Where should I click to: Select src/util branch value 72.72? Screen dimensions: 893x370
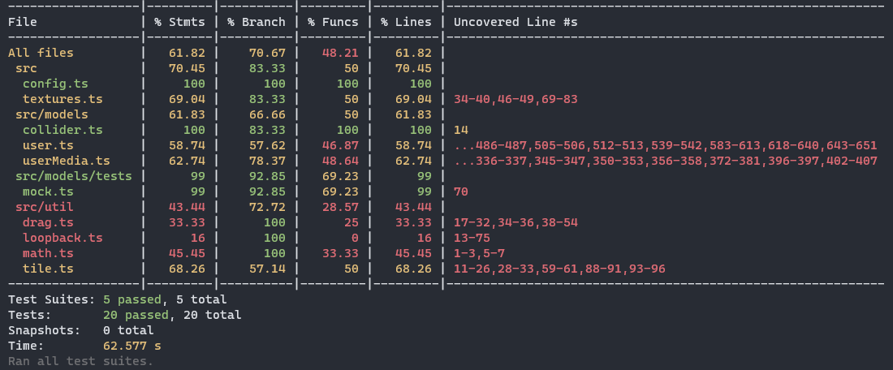(267, 207)
